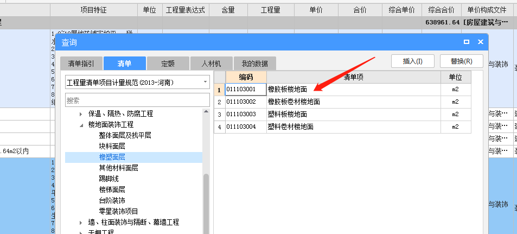Select 整体面层及找平层 in the tree
Screen dimensions: 517x234
pyautogui.click(x=125, y=135)
